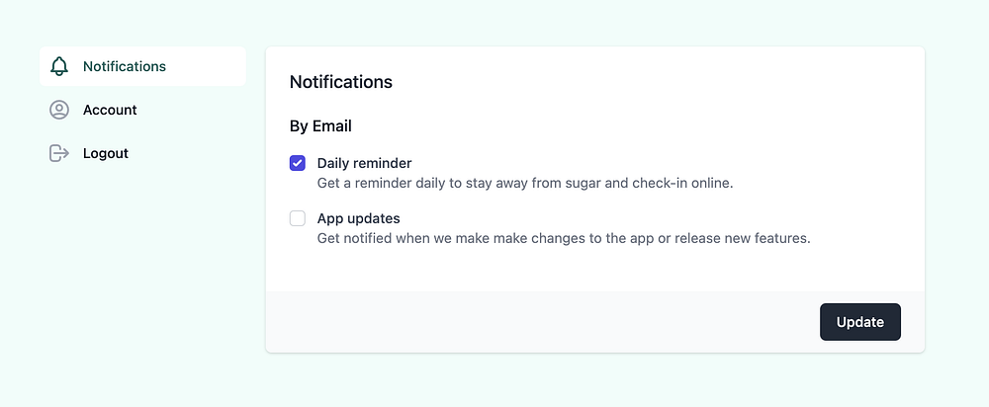
Task: Select the Logout text link
Action: (106, 153)
